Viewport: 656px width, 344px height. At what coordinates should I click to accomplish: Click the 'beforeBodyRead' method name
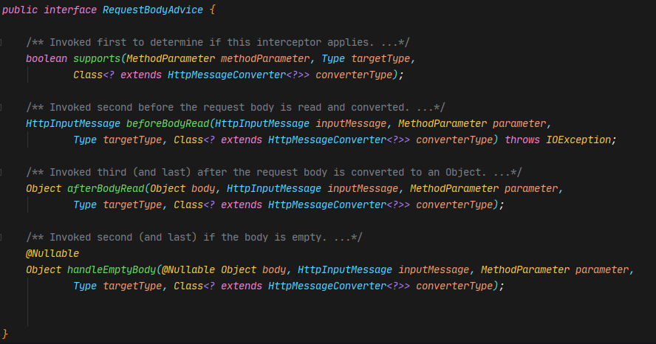pyautogui.click(x=168, y=124)
